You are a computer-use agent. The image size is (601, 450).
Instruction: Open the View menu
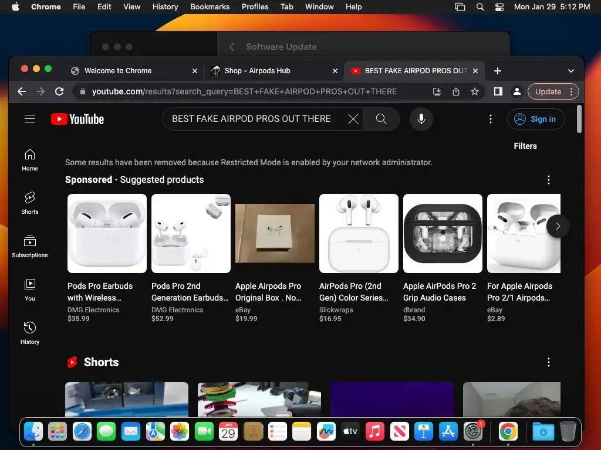point(131,7)
